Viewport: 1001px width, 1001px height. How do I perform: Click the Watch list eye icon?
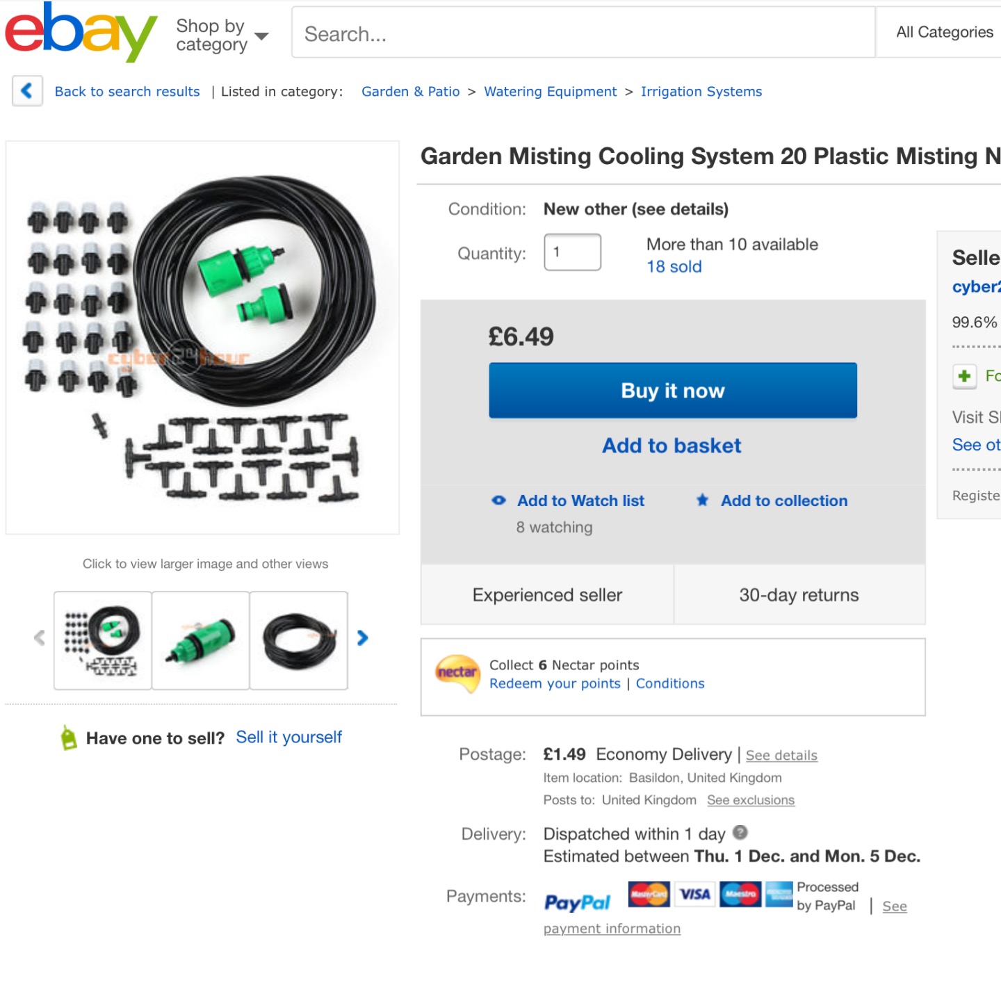[498, 500]
